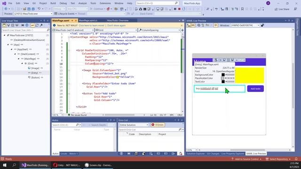Viewport: 301px width, 169px height.
Task: Click Add to Source Control in status bar
Action: 246,159
